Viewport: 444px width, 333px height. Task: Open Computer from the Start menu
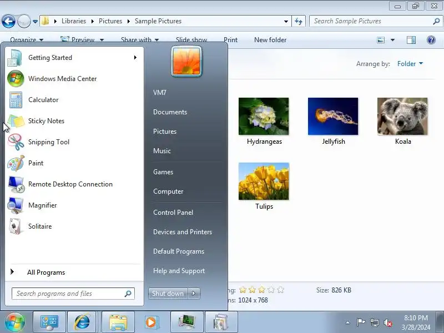coord(168,191)
